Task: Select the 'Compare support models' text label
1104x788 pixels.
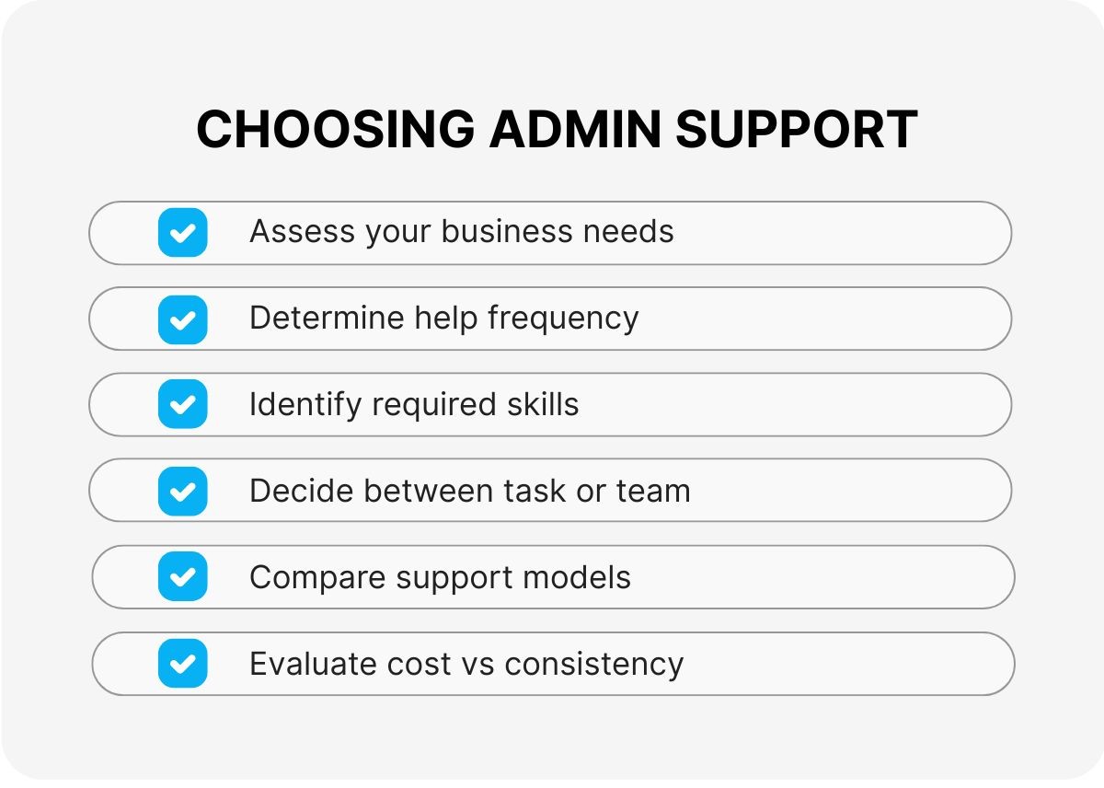Action: 440,577
